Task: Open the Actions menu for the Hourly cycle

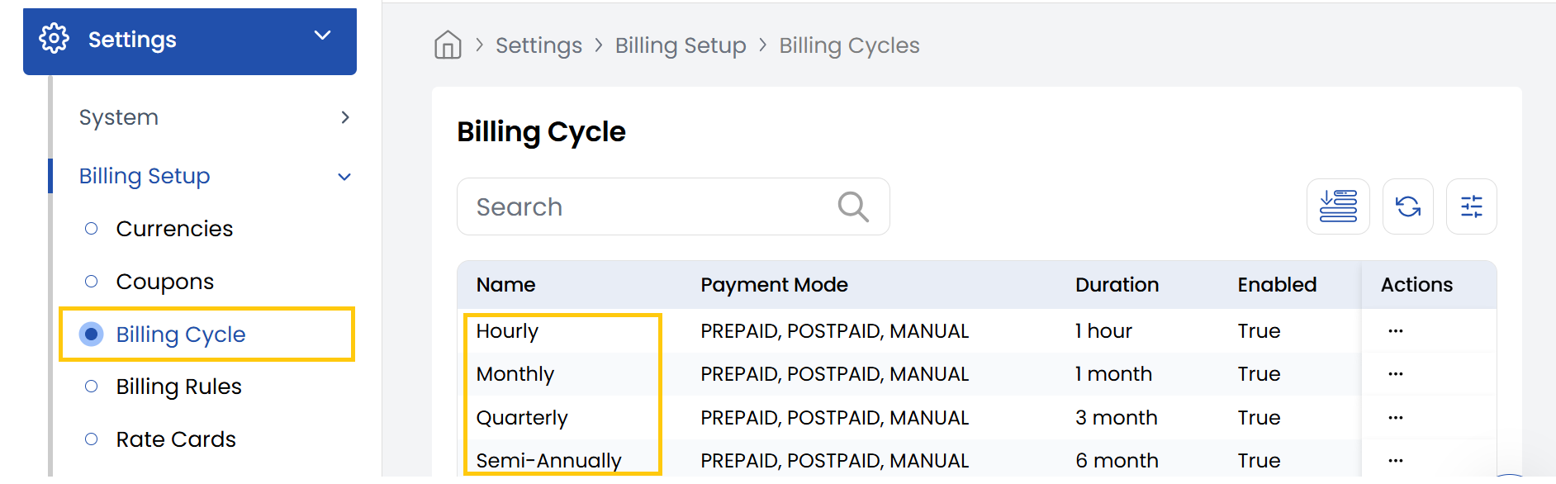Action: 1395,330
